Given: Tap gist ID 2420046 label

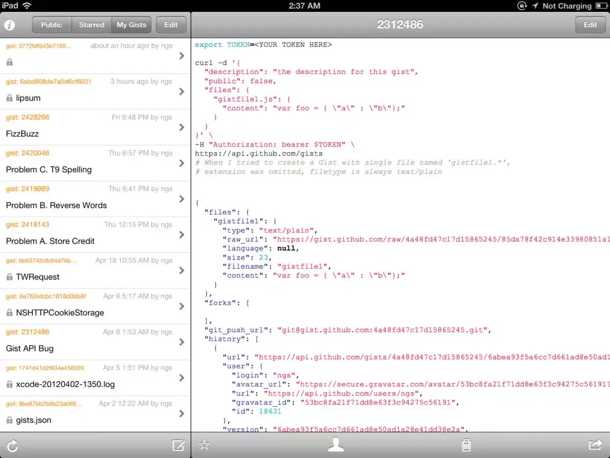Looking at the screenshot, I should pyautogui.click(x=27, y=153).
